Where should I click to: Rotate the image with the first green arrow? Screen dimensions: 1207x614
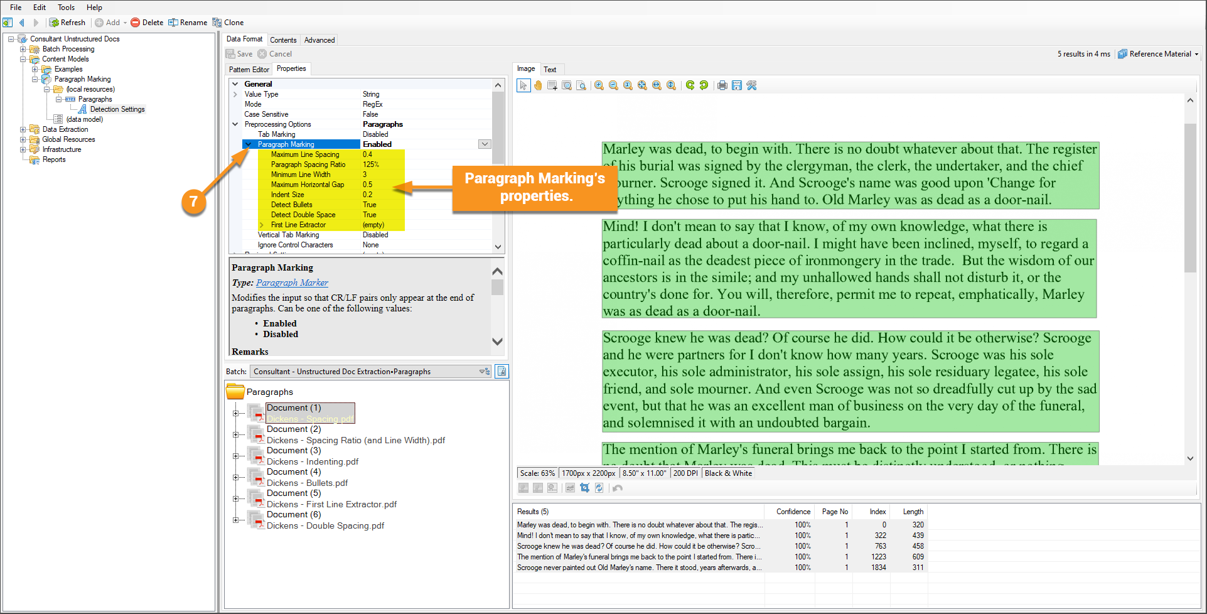(x=690, y=85)
